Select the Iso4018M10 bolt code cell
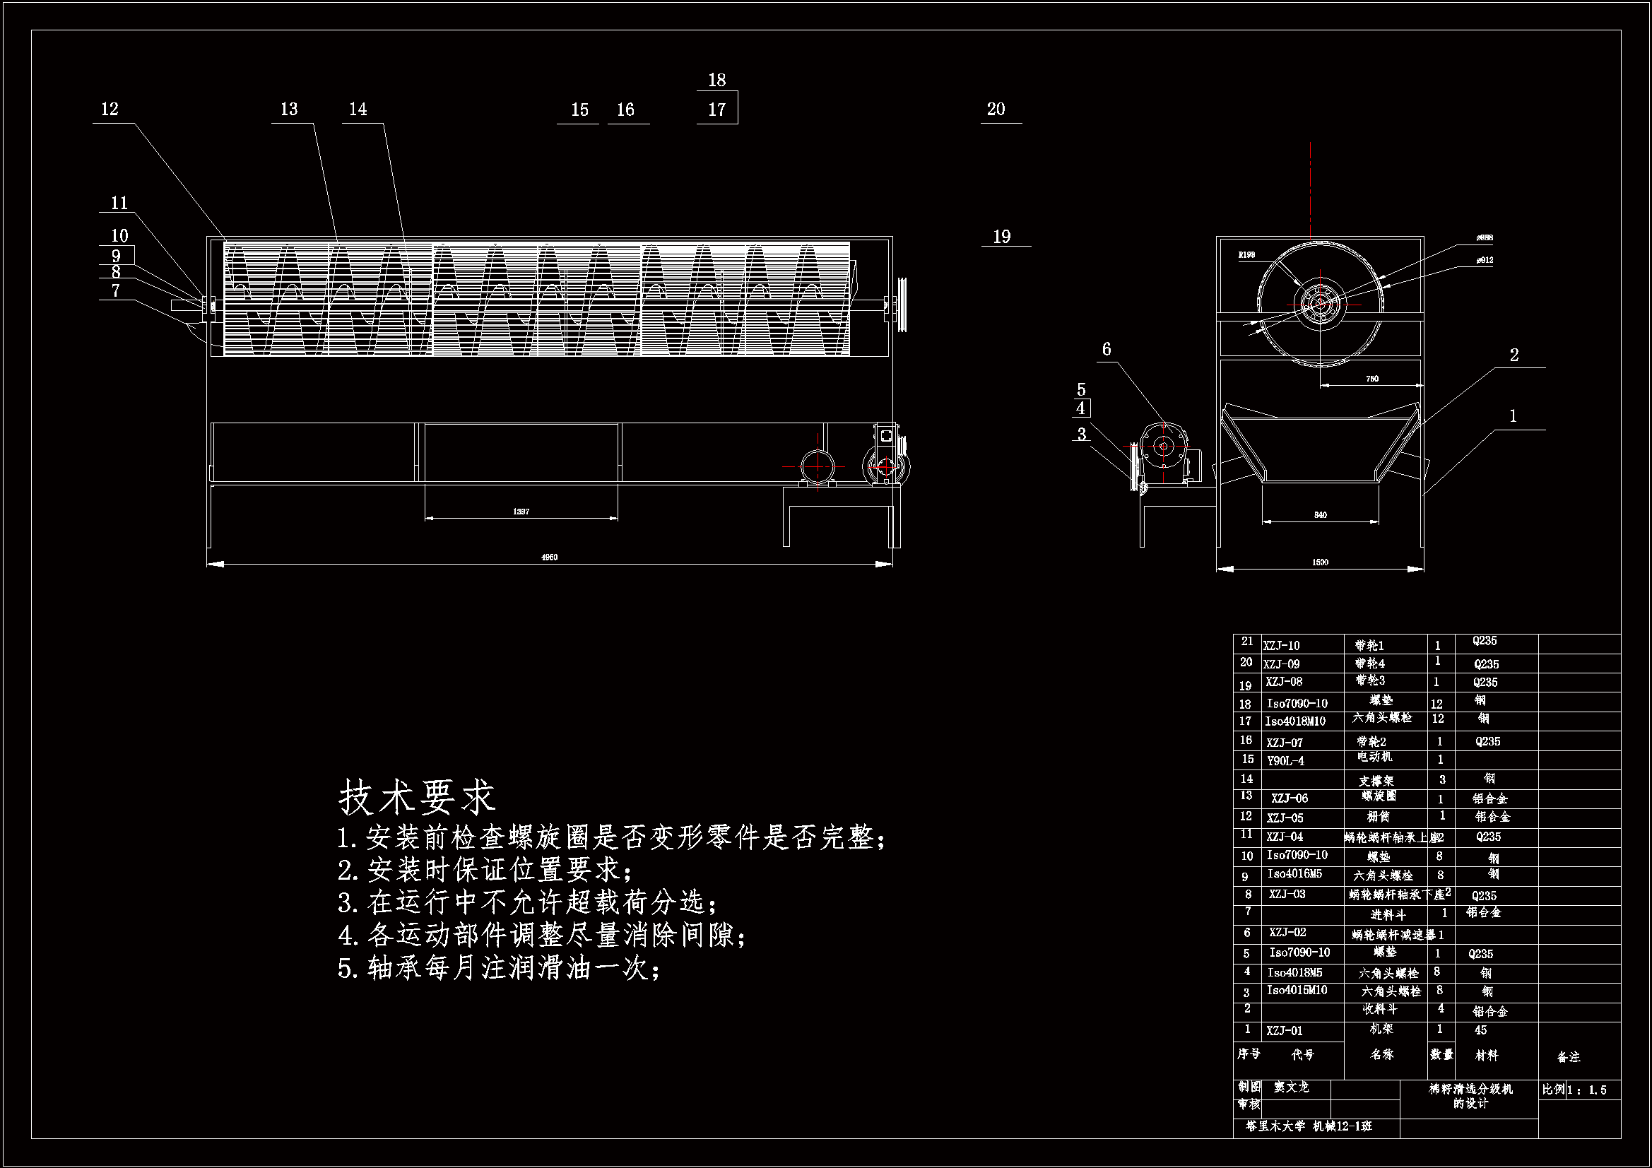Viewport: 1652px width, 1168px height. tap(1295, 721)
